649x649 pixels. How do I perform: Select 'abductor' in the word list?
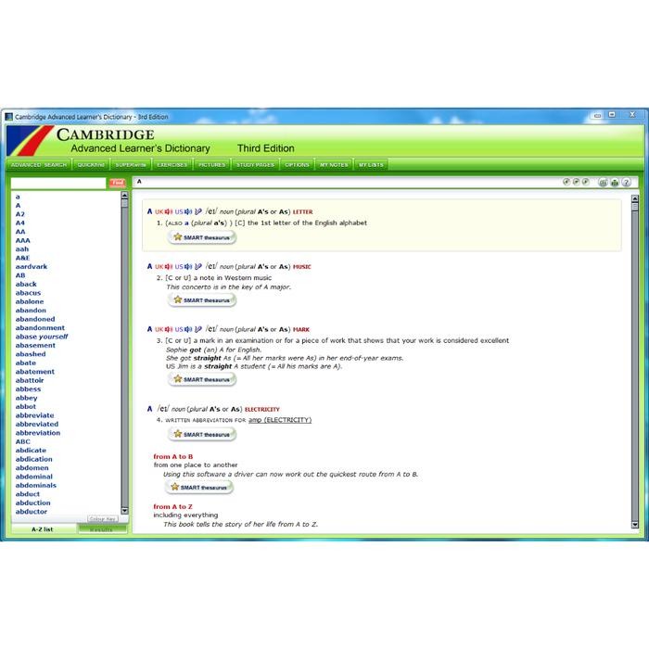[32, 511]
